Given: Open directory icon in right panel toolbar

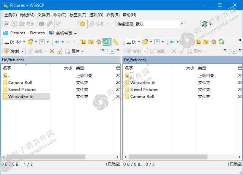Looking at the screenshot, I should pos(145,42).
